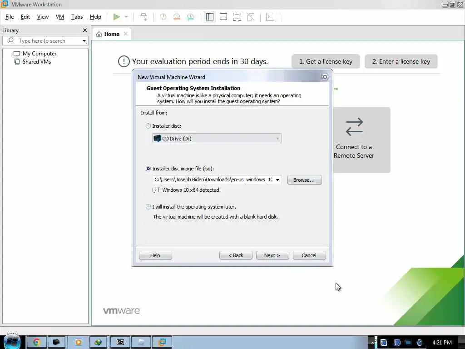The width and height of the screenshot is (465, 349).
Task: Click the globe app taskbar icon
Action: 98,342
